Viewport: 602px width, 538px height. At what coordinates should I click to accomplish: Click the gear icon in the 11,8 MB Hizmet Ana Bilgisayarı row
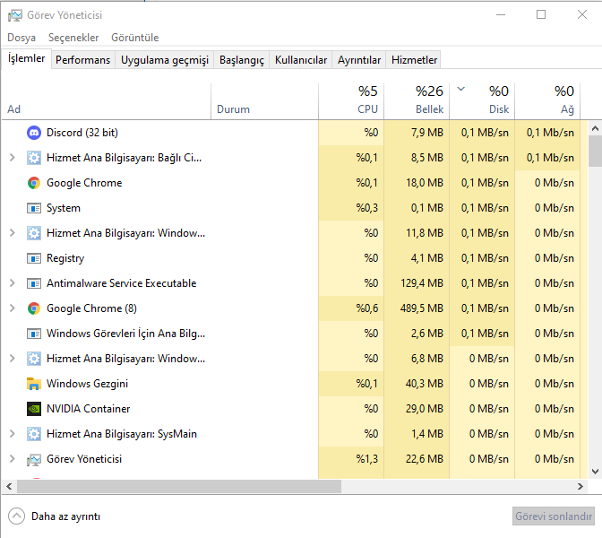point(34,233)
